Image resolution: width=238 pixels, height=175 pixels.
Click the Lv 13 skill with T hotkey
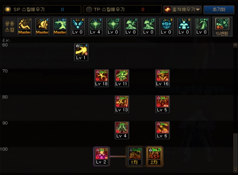click(122, 104)
